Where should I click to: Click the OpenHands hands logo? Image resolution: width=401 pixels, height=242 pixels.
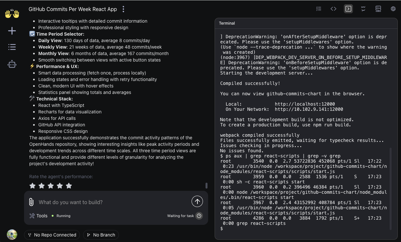click(x=12, y=14)
